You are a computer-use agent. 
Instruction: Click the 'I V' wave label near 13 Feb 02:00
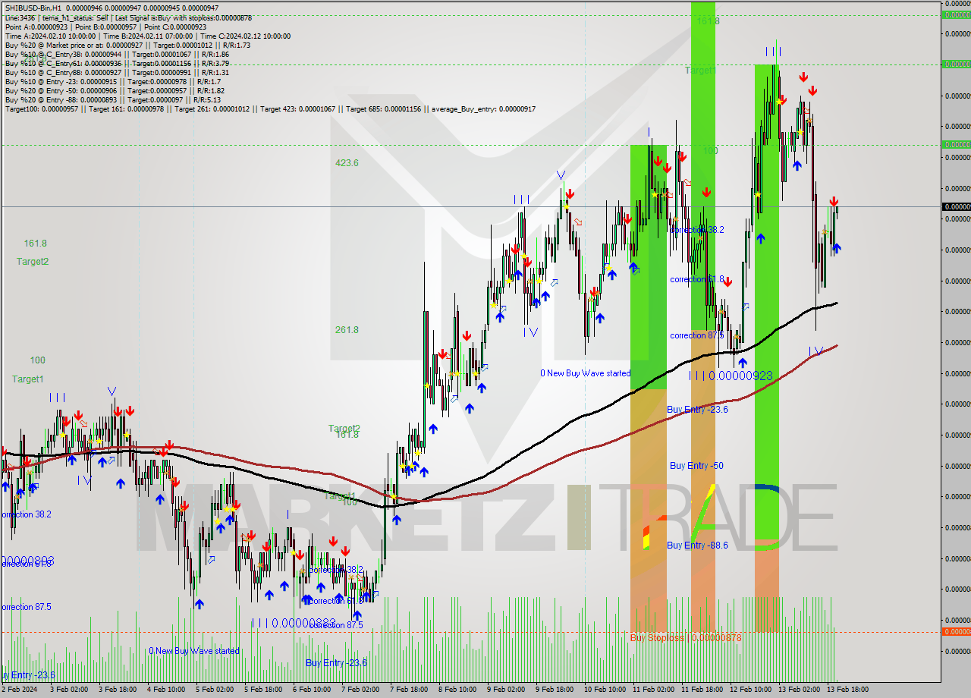point(815,351)
